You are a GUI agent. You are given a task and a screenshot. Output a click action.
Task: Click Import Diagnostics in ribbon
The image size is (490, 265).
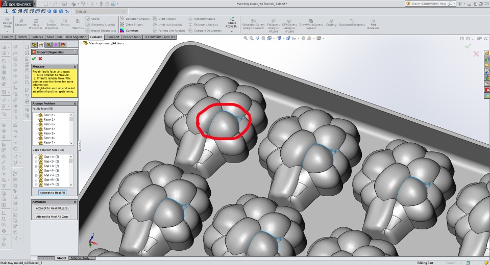point(101,31)
